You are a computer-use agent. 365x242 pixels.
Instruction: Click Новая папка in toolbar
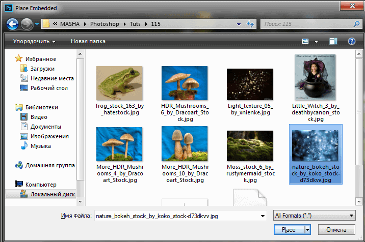click(x=88, y=41)
